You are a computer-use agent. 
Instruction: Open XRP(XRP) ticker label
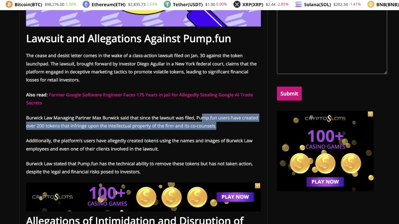click(253, 4)
